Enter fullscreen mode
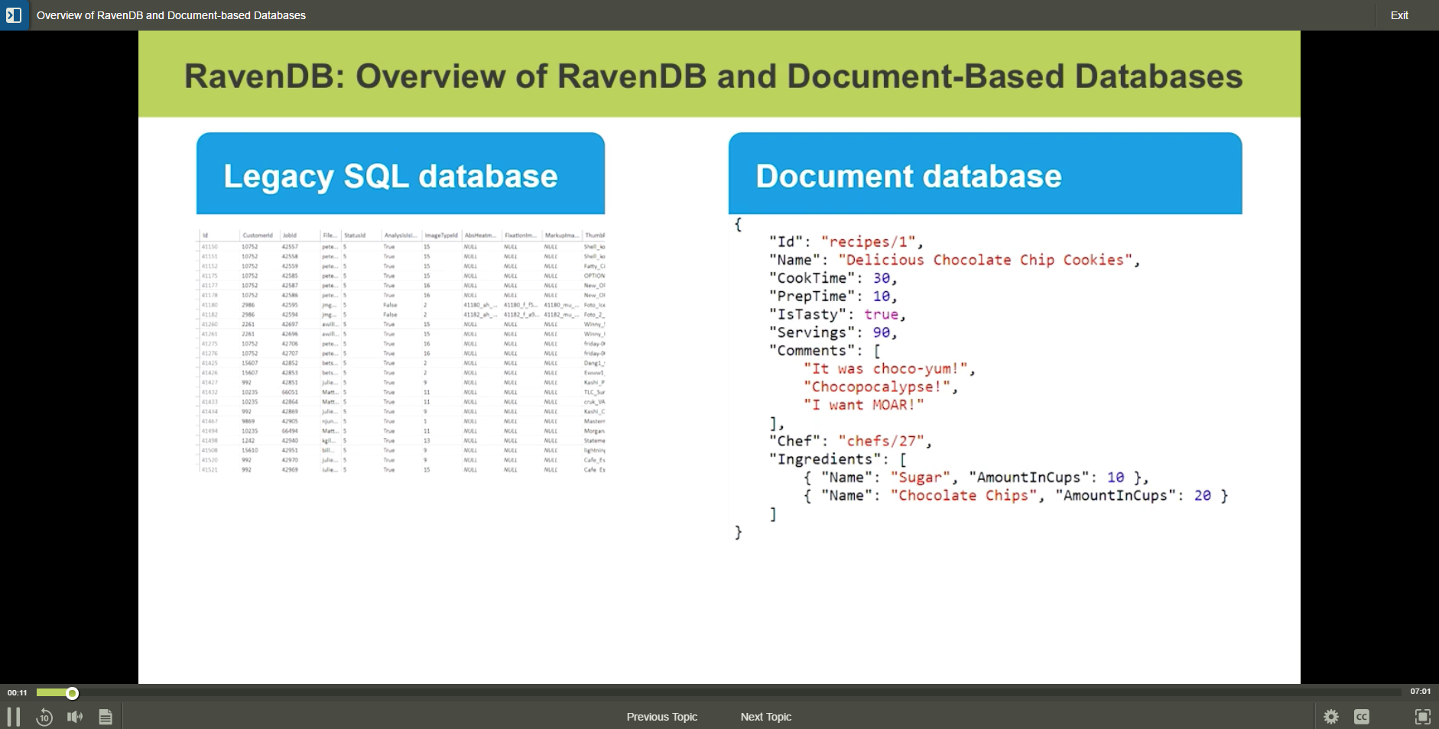Image resolution: width=1439 pixels, height=729 pixels. [1422, 717]
